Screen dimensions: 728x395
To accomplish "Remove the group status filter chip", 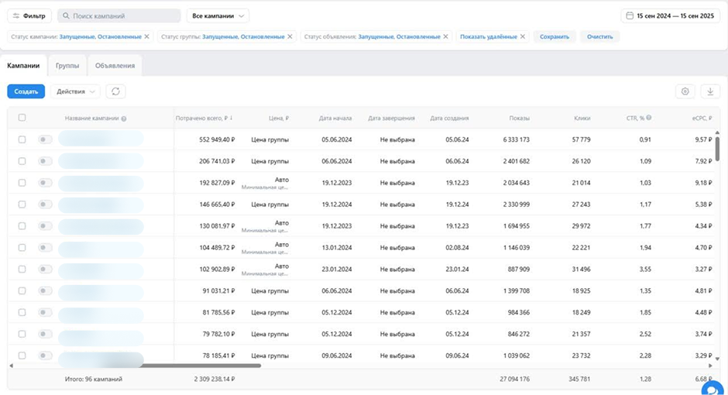I will tap(290, 36).
